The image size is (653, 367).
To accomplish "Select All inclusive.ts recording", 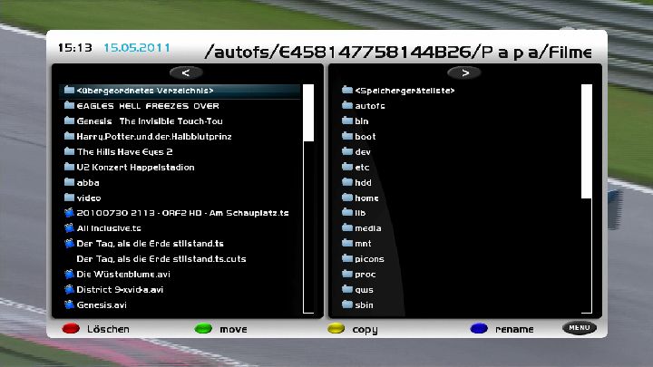I will [x=109, y=228].
